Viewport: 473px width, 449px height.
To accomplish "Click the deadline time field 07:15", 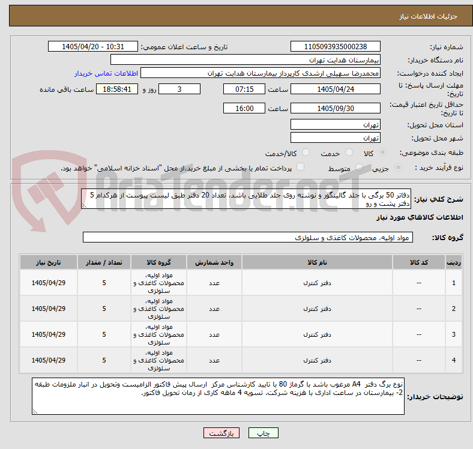I will point(244,89).
